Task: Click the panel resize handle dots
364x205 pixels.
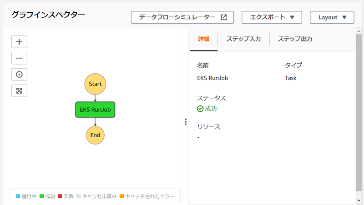Action: coord(186,121)
